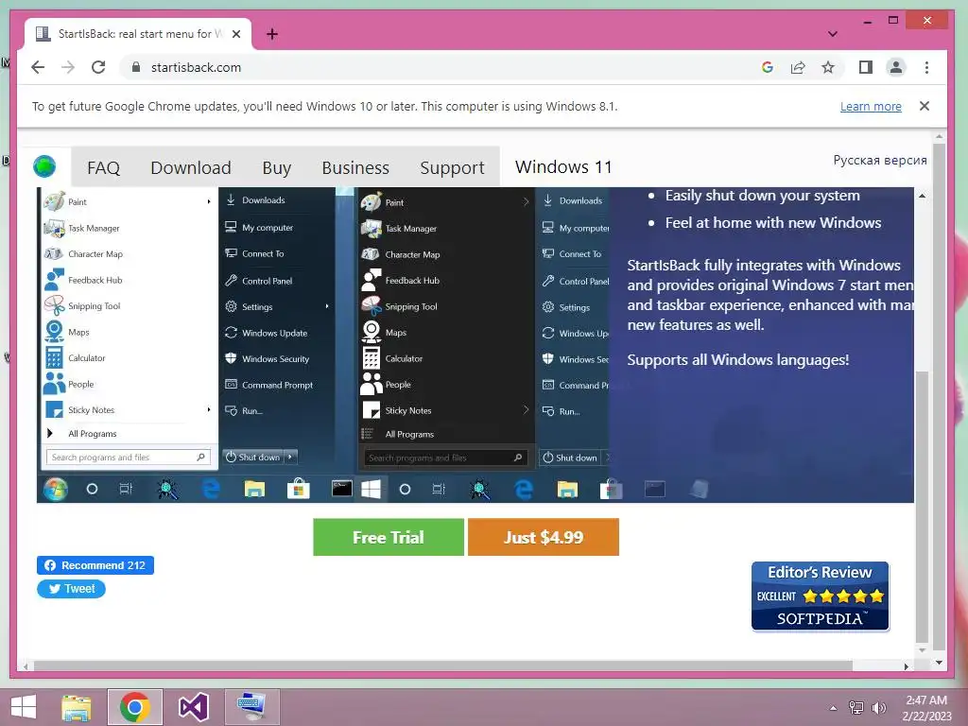Viewport: 968px width, 726px height.
Task: Click Windows 10 start logo in screenshot
Action: (371, 489)
